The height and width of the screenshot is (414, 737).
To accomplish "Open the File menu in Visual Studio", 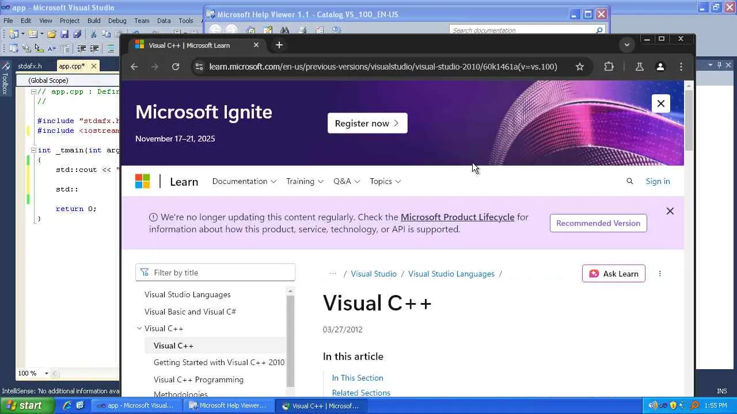I will (8, 21).
